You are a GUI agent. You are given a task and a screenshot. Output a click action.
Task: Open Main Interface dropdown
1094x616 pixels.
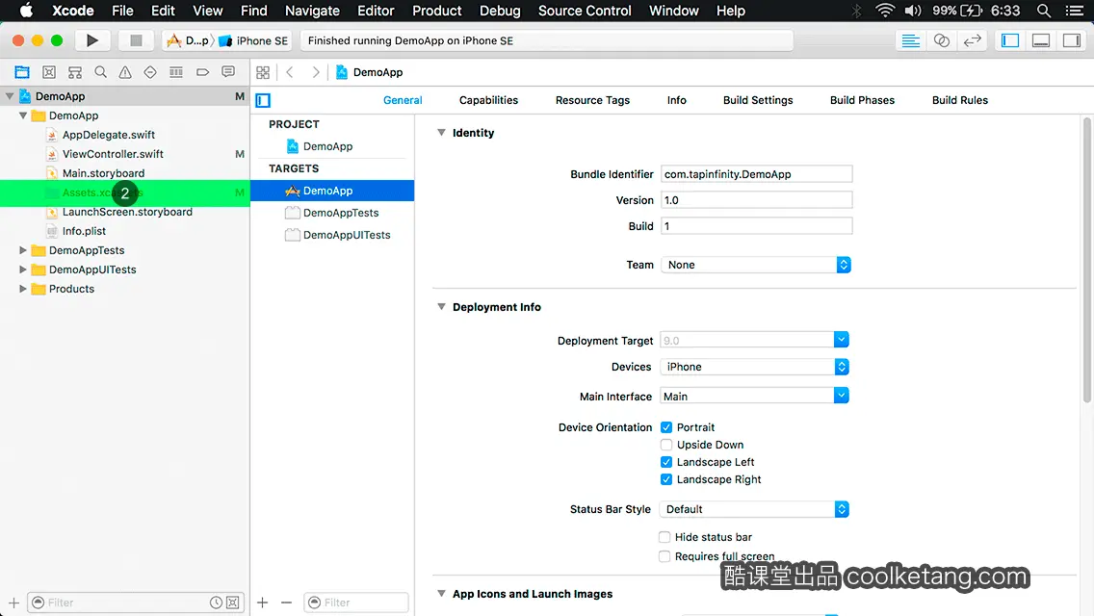[x=841, y=396]
